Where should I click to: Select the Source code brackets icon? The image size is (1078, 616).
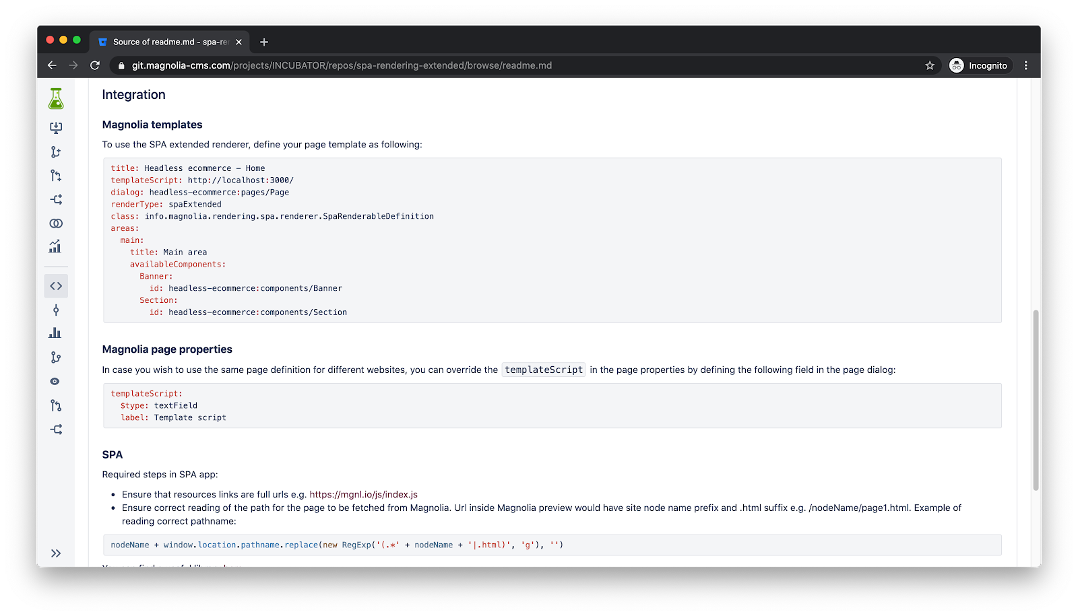click(56, 286)
